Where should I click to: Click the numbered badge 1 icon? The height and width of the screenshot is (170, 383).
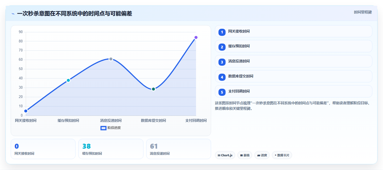(x=222, y=32)
